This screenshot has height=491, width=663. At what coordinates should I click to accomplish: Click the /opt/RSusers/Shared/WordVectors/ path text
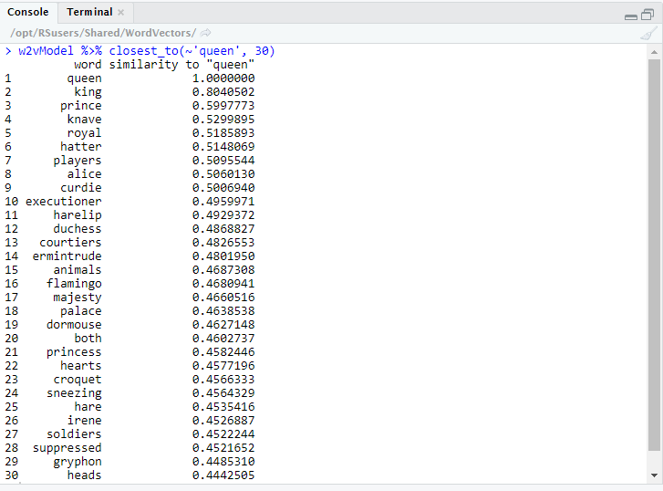coord(102,33)
